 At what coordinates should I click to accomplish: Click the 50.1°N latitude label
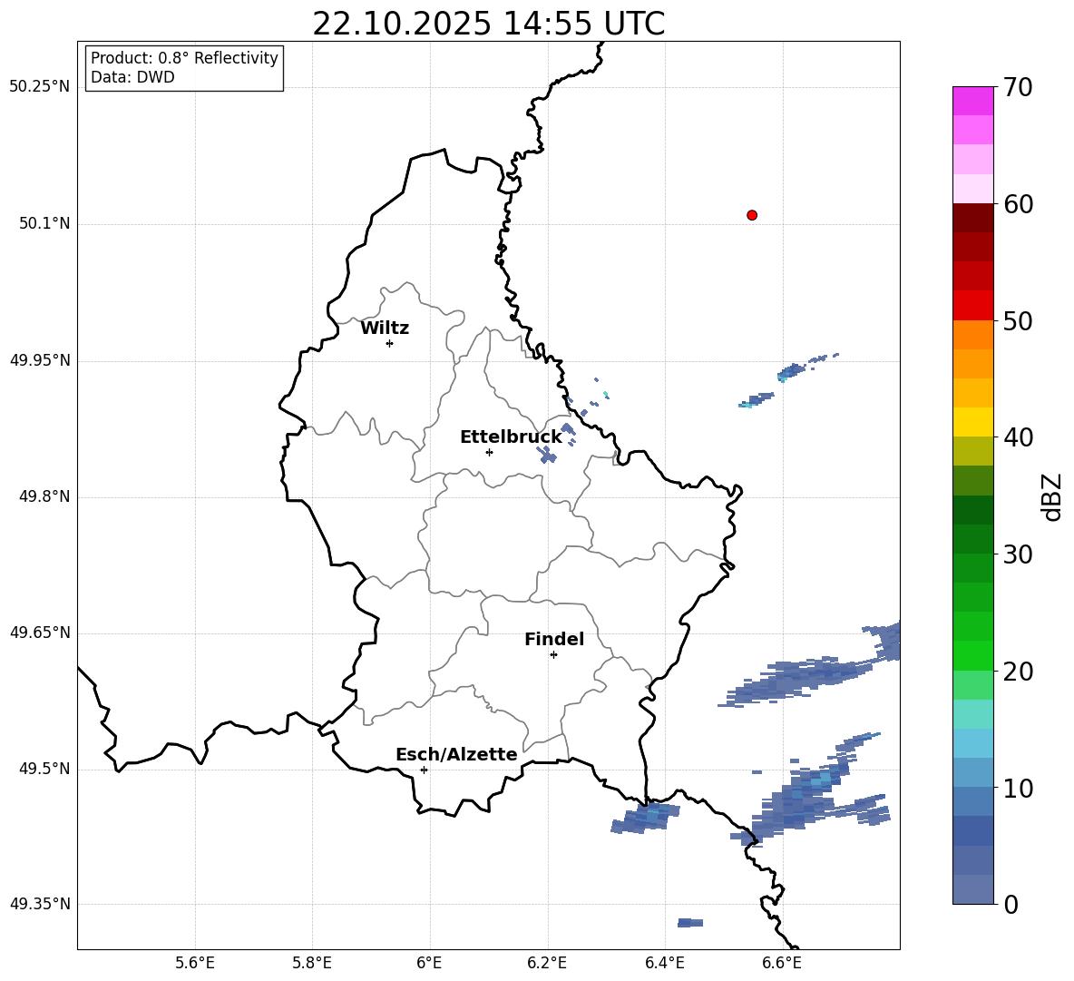(44, 223)
